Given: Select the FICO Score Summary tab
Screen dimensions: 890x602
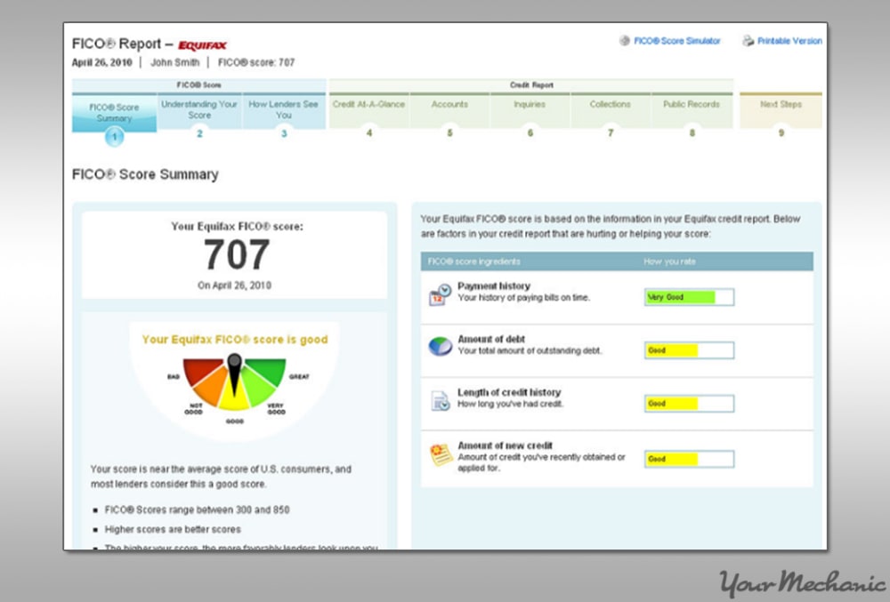Looking at the screenshot, I should point(114,113).
